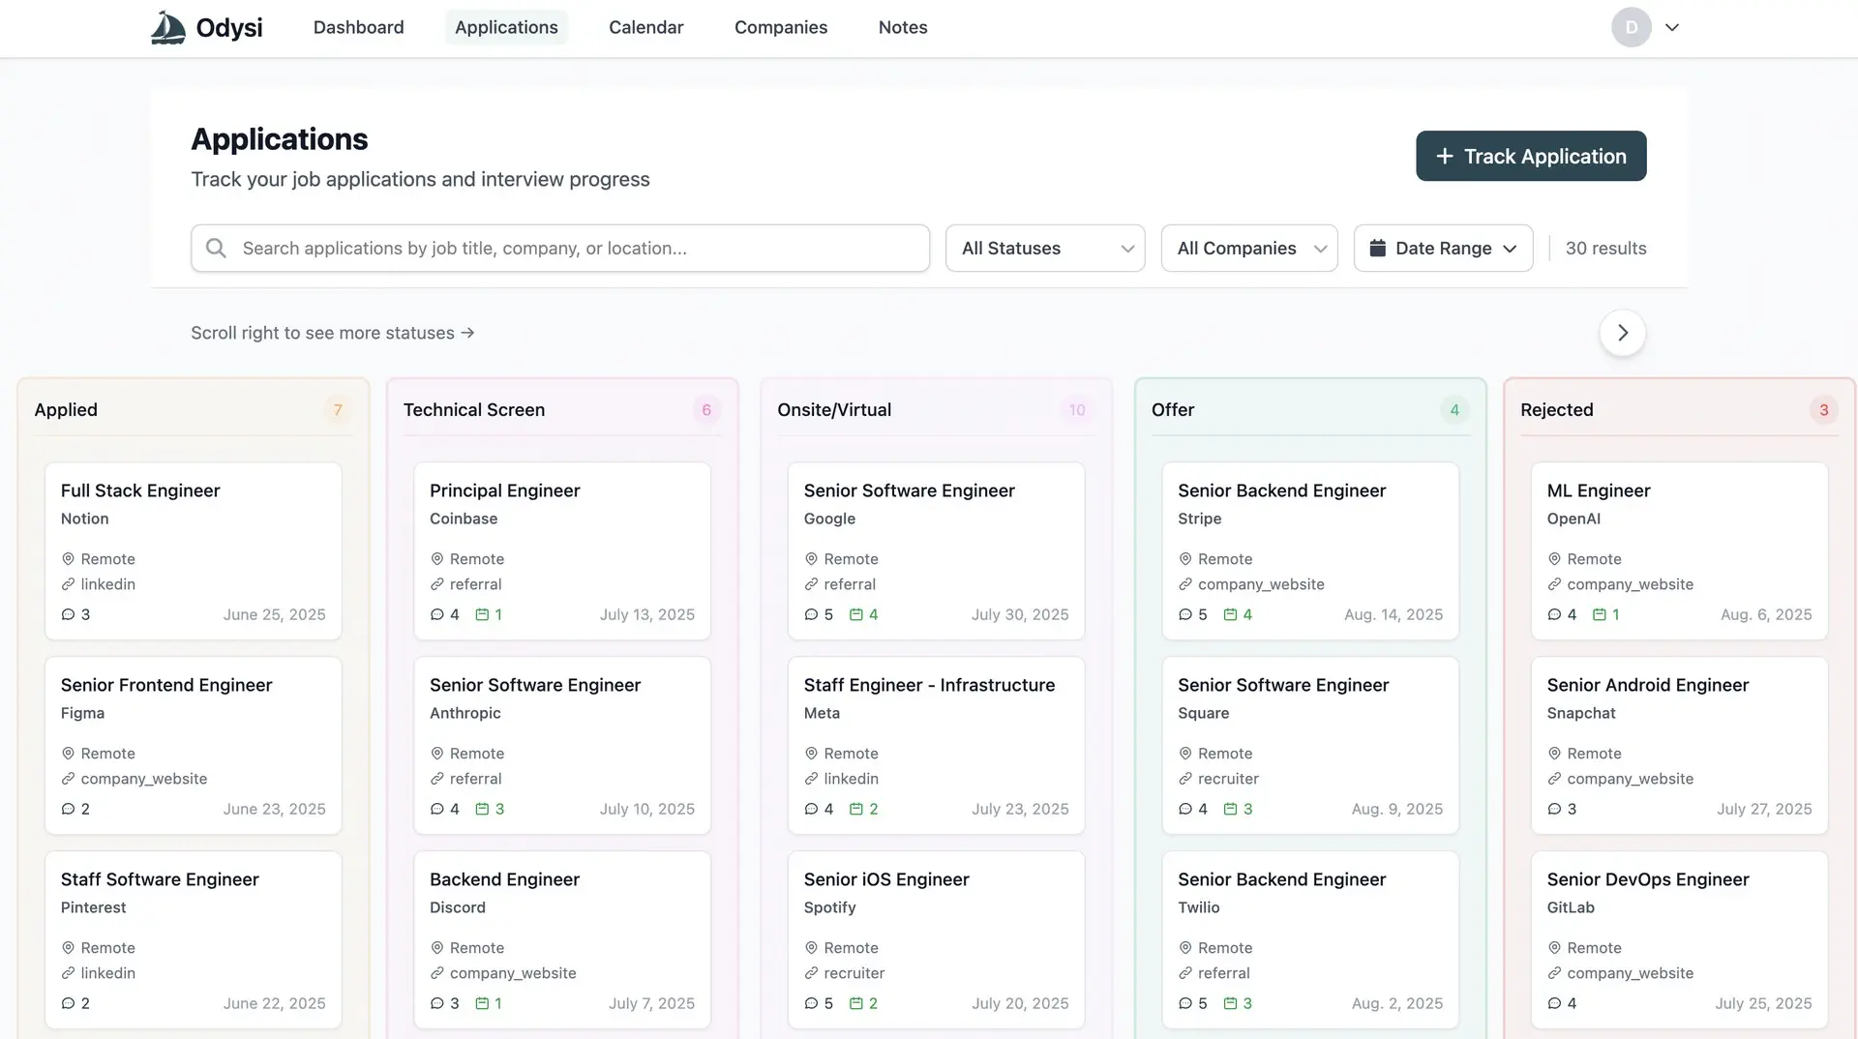Viewport: 1858px width, 1039px height.
Task: Open the Calendar nav item
Action: (646, 27)
